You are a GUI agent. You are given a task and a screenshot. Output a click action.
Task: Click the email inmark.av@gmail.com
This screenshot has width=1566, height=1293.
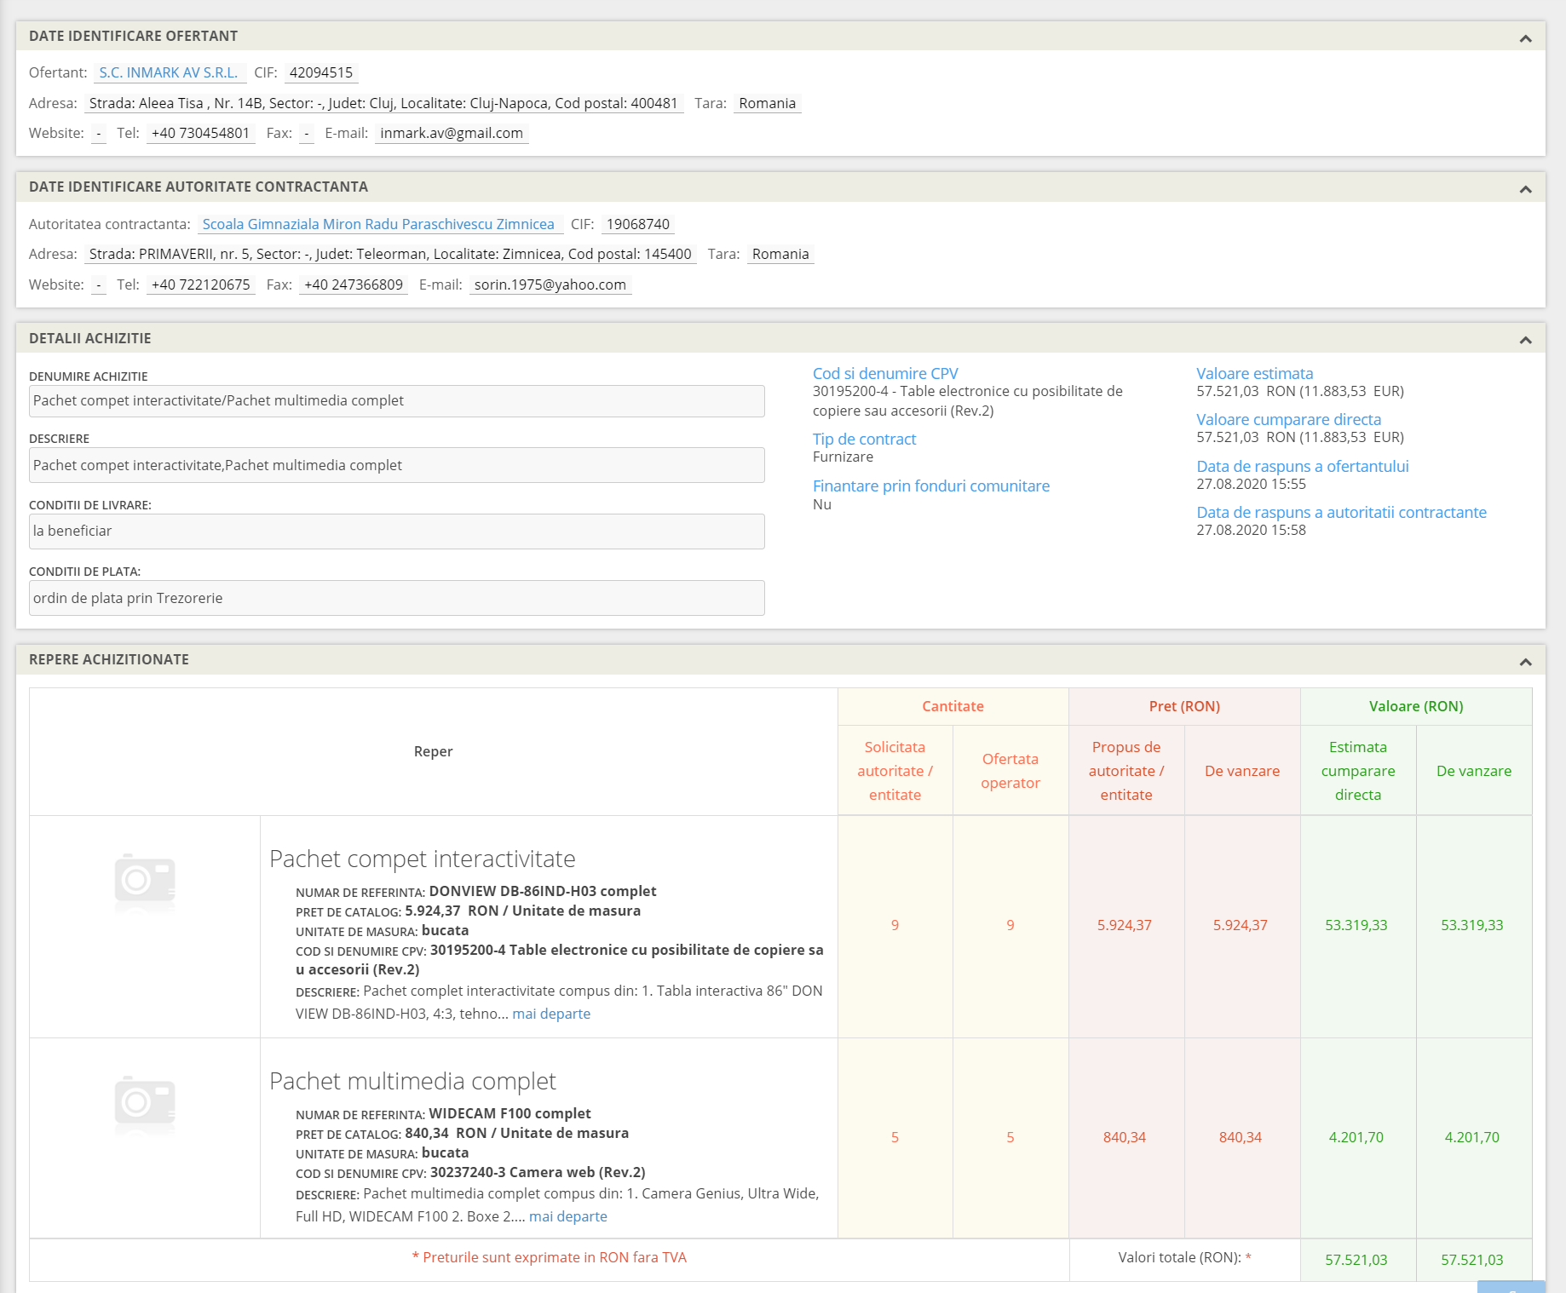click(452, 133)
